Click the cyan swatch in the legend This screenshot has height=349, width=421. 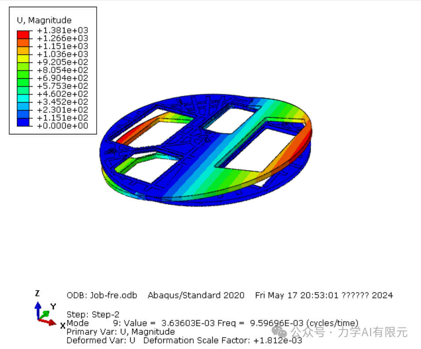23,99
